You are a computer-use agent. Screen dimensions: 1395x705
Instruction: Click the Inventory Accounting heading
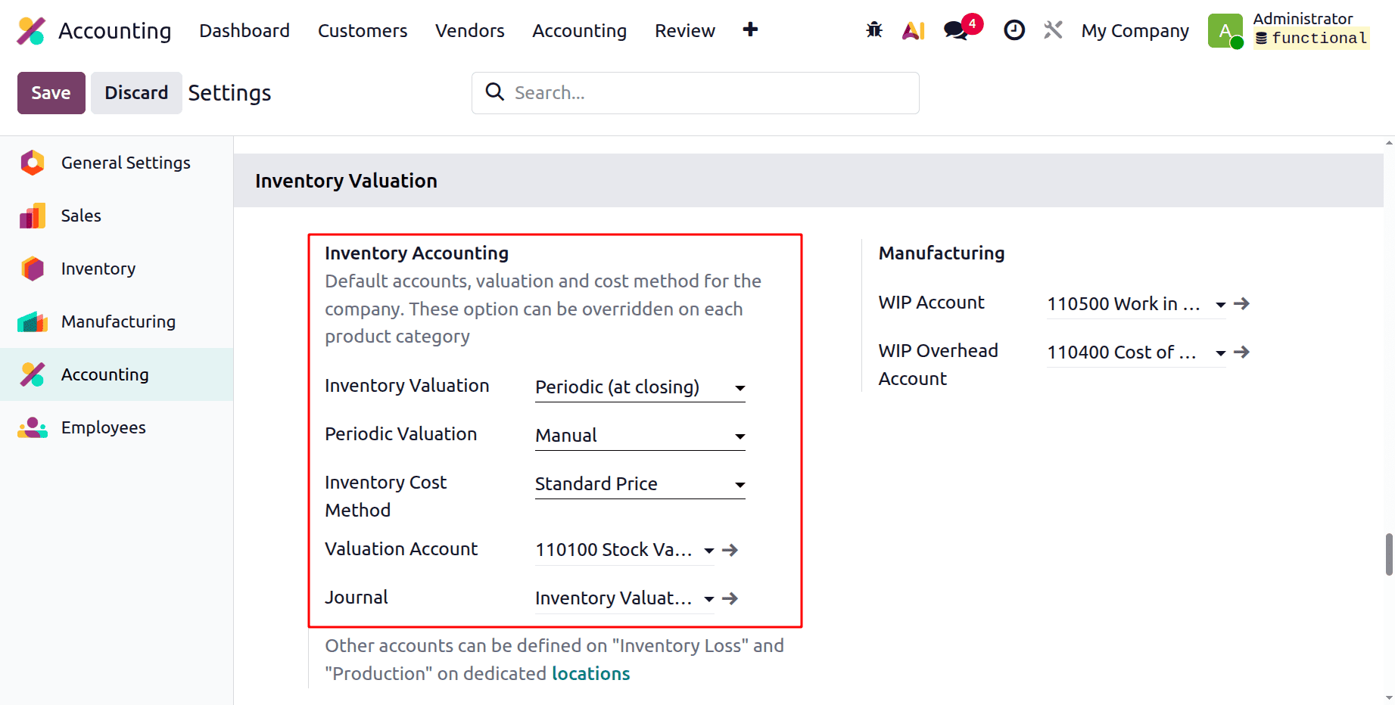(x=416, y=253)
